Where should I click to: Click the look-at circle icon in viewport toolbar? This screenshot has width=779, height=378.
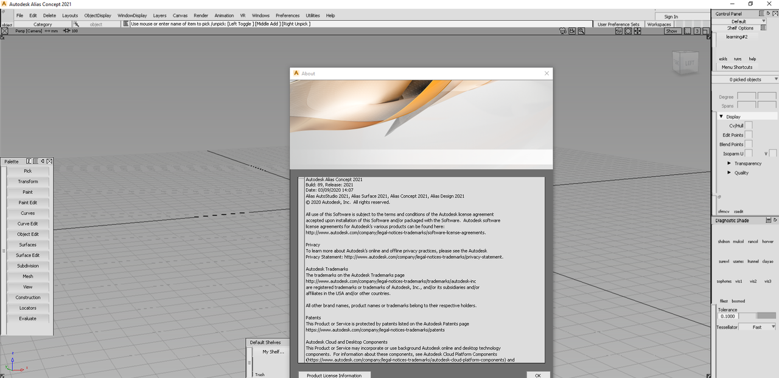click(628, 30)
